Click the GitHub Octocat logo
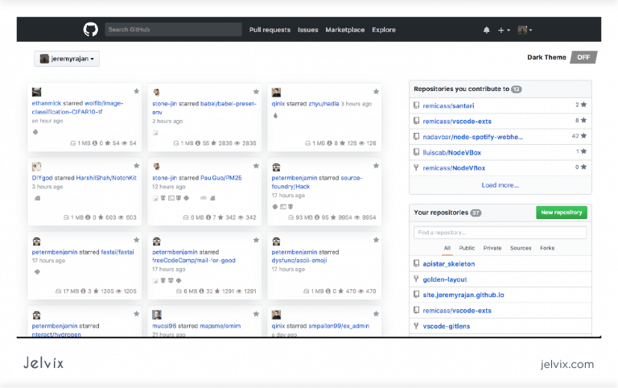Image resolution: width=618 pixels, height=388 pixels. (x=91, y=30)
